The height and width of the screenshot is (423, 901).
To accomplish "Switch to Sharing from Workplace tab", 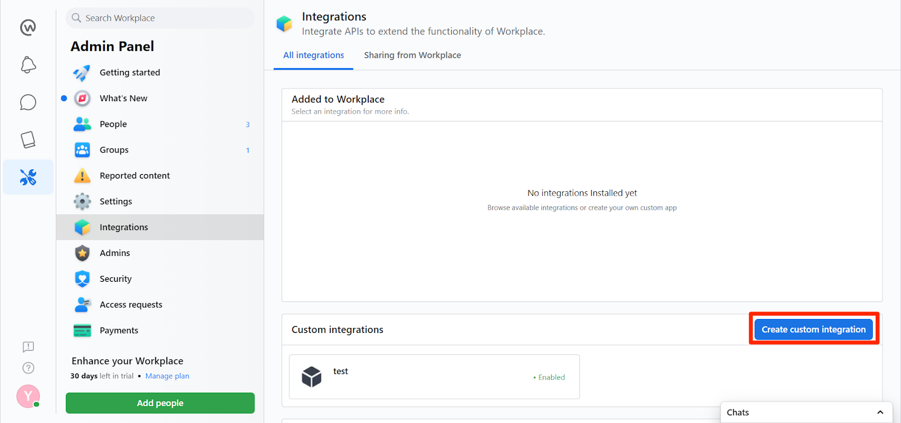I will 412,55.
